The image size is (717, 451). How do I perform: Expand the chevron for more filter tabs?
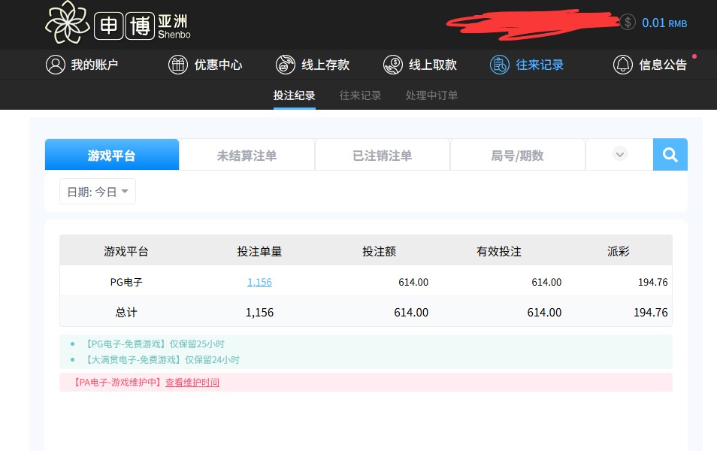tap(619, 155)
